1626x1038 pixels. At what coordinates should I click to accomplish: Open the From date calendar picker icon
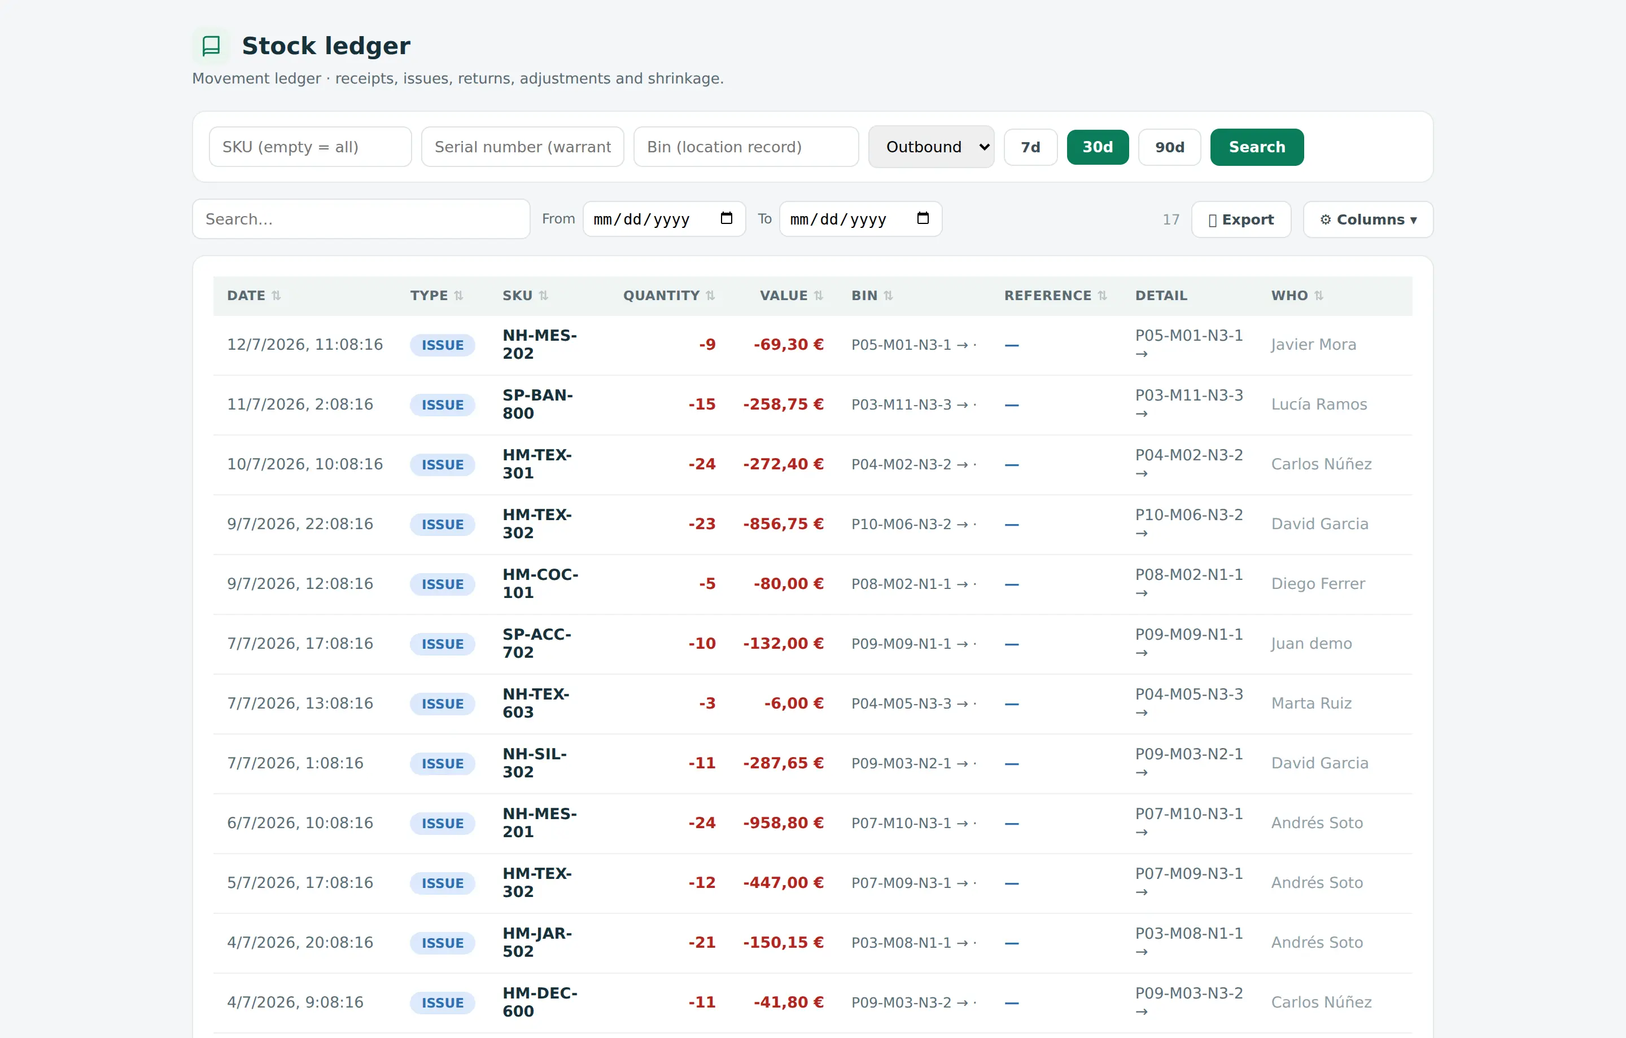(727, 218)
